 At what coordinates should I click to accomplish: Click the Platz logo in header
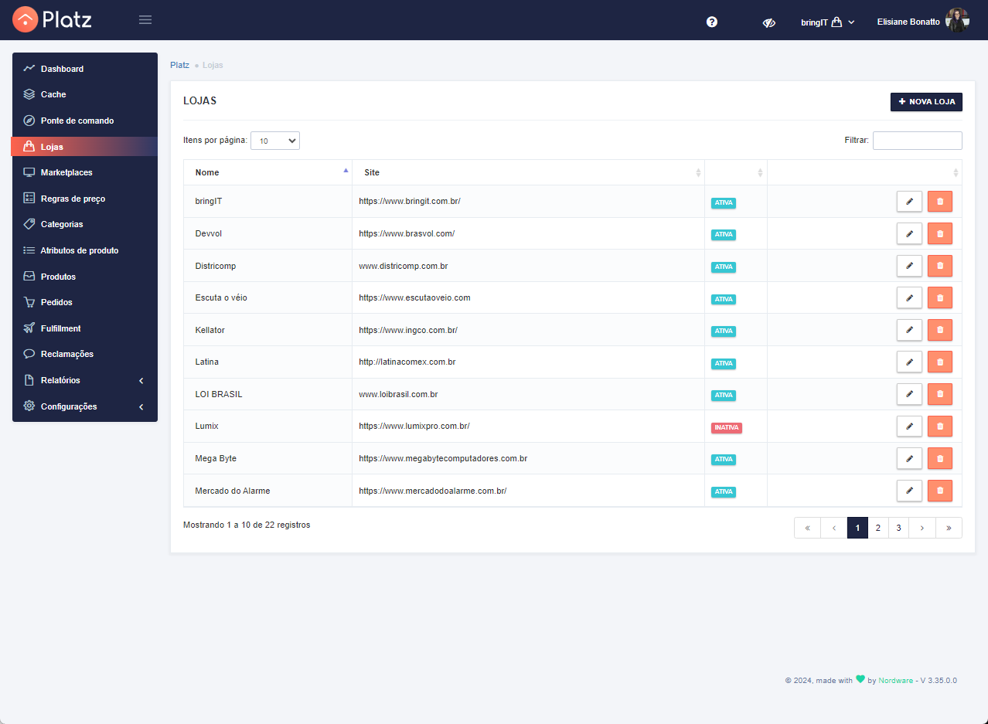(x=53, y=20)
